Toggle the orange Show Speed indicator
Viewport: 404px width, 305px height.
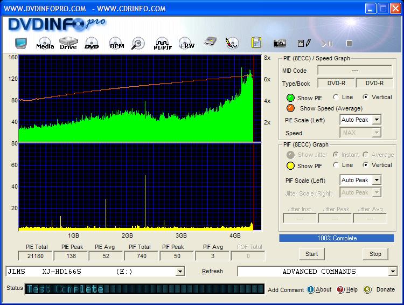tap(291, 108)
